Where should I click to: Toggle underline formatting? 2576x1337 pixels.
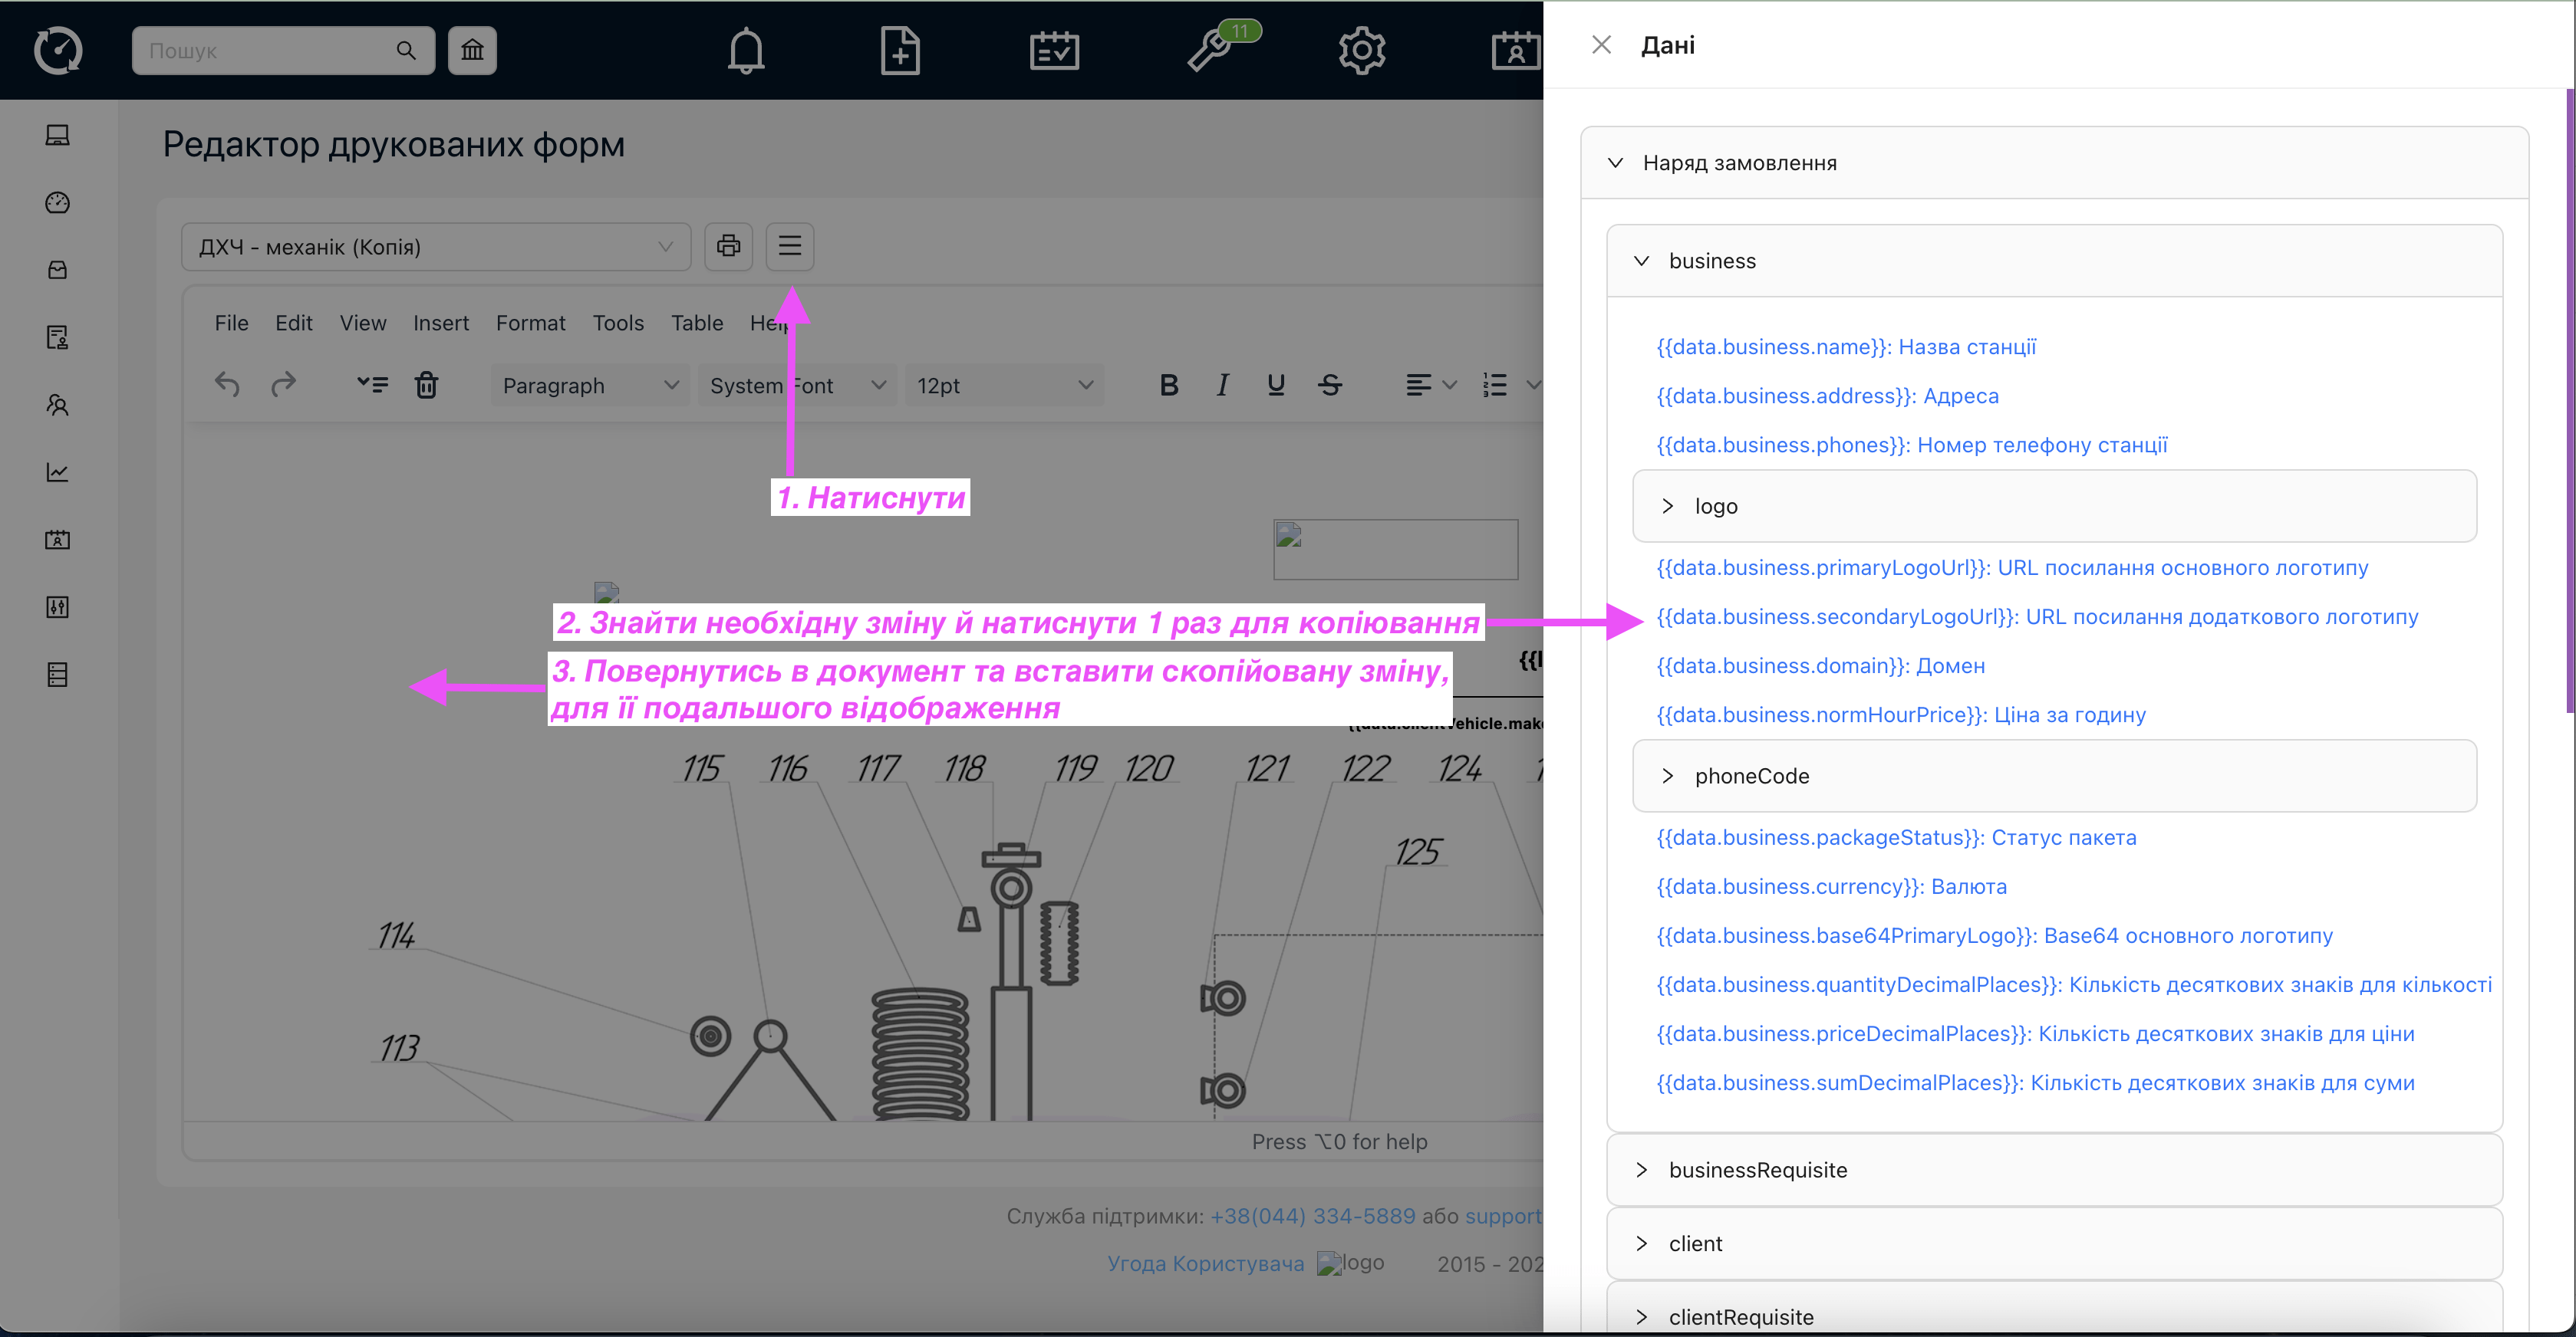[1275, 385]
